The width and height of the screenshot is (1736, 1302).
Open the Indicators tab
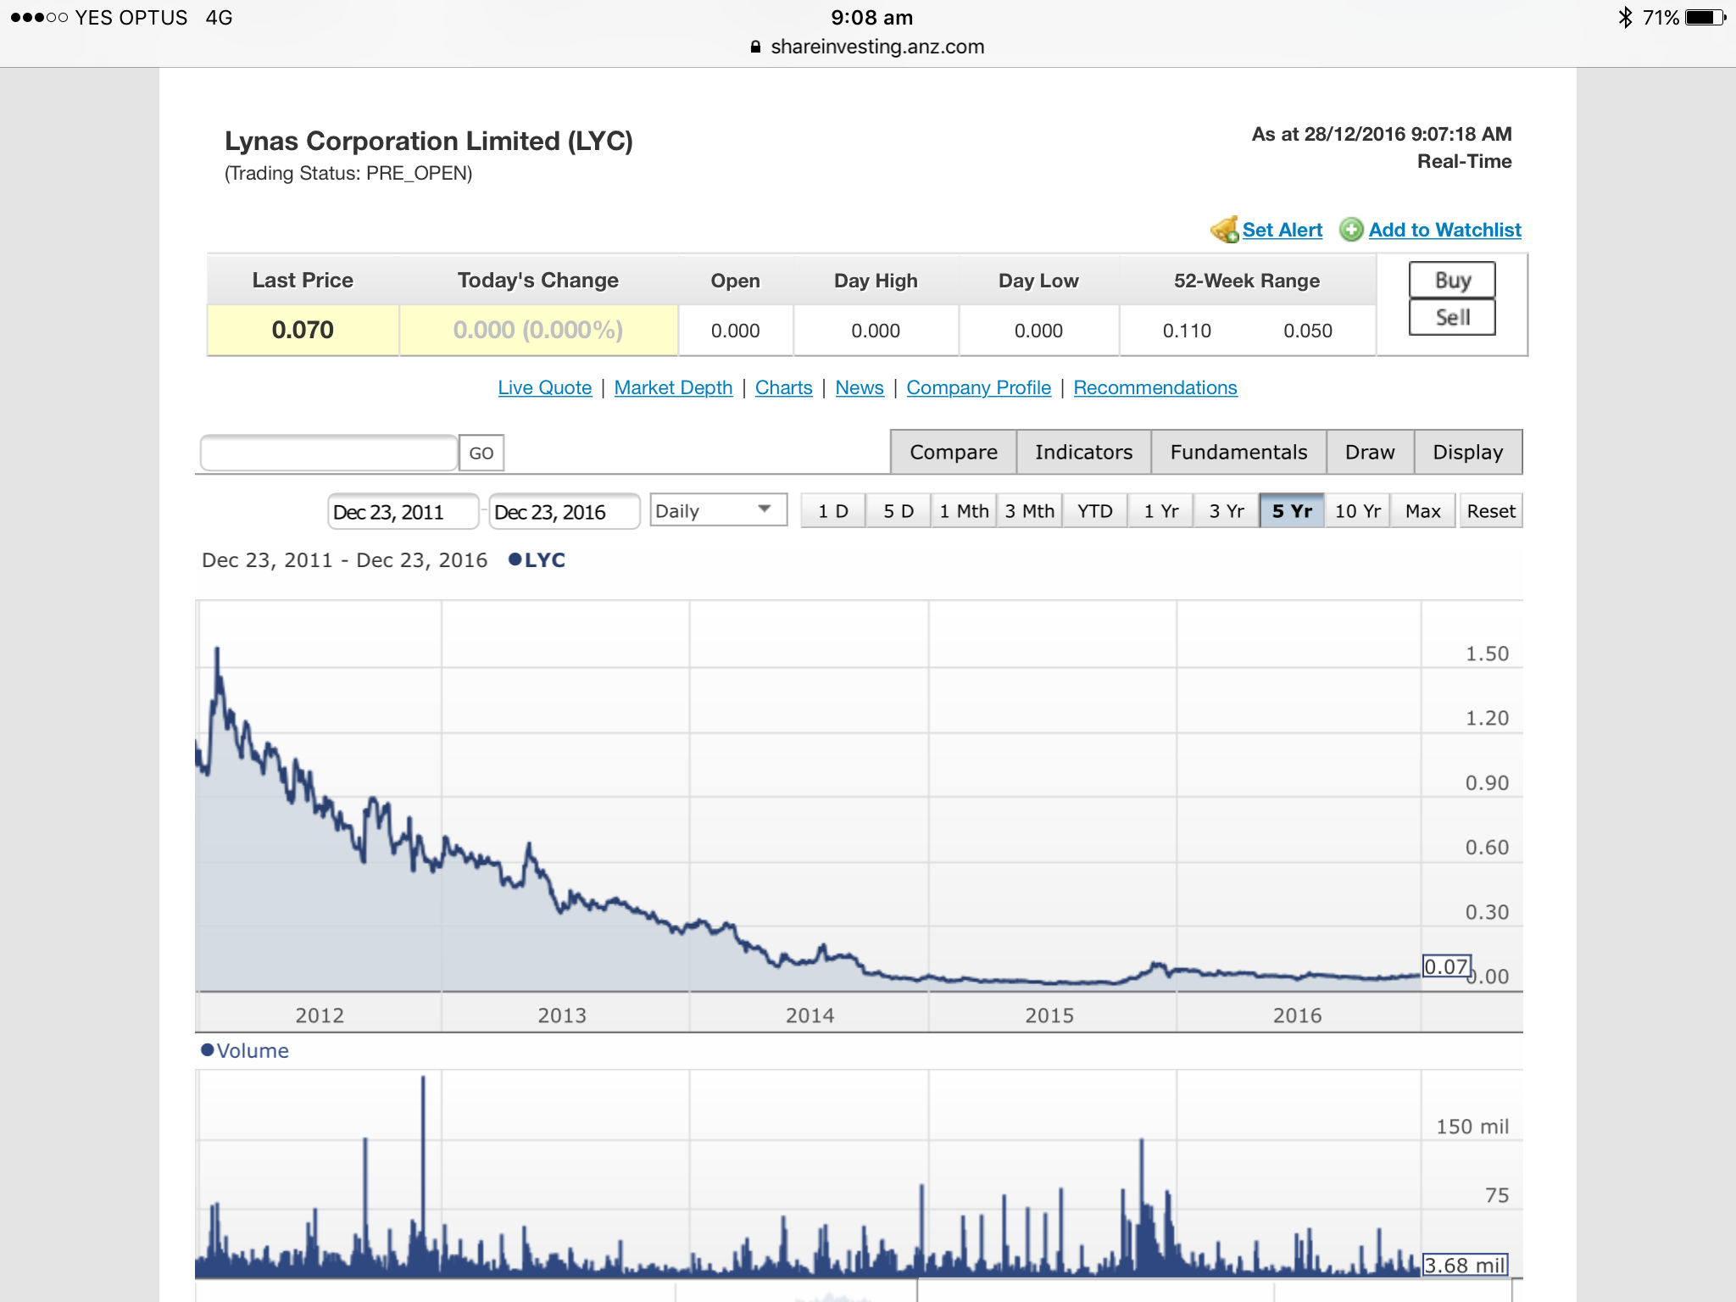(1083, 452)
